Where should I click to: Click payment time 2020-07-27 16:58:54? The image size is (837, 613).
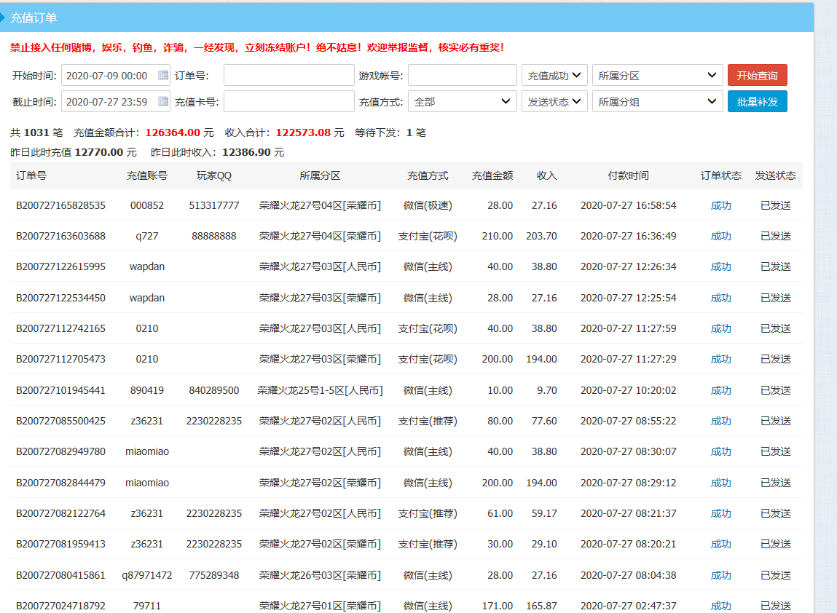(628, 205)
